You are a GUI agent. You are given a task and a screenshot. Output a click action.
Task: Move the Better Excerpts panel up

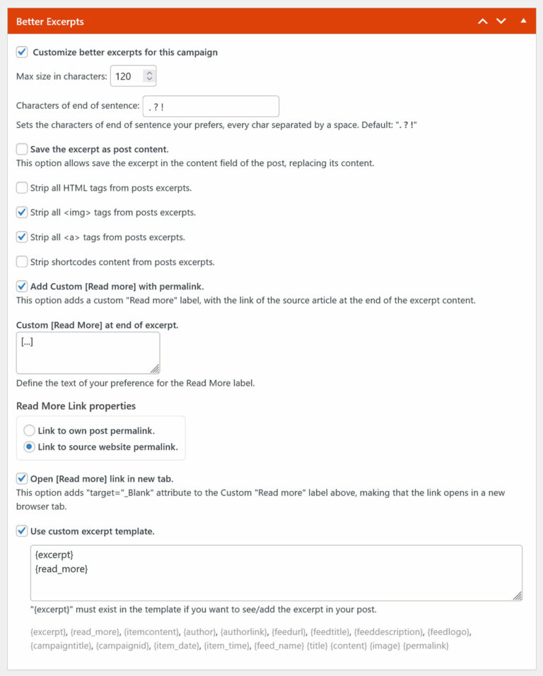[x=482, y=22]
